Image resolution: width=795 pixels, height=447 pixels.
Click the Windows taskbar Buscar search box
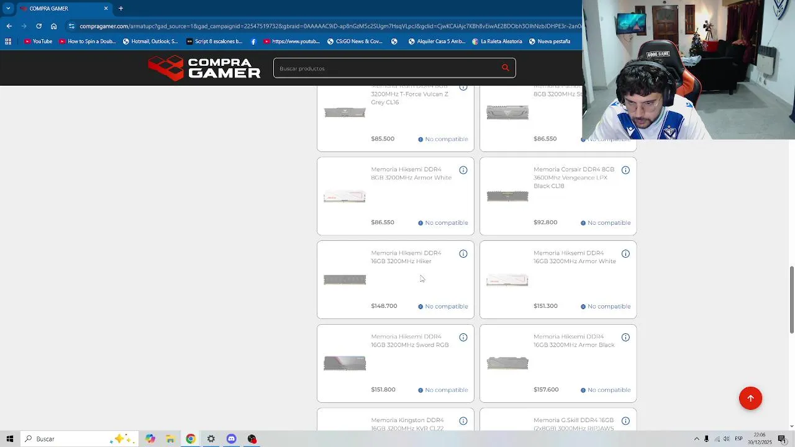(x=79, y=439)
